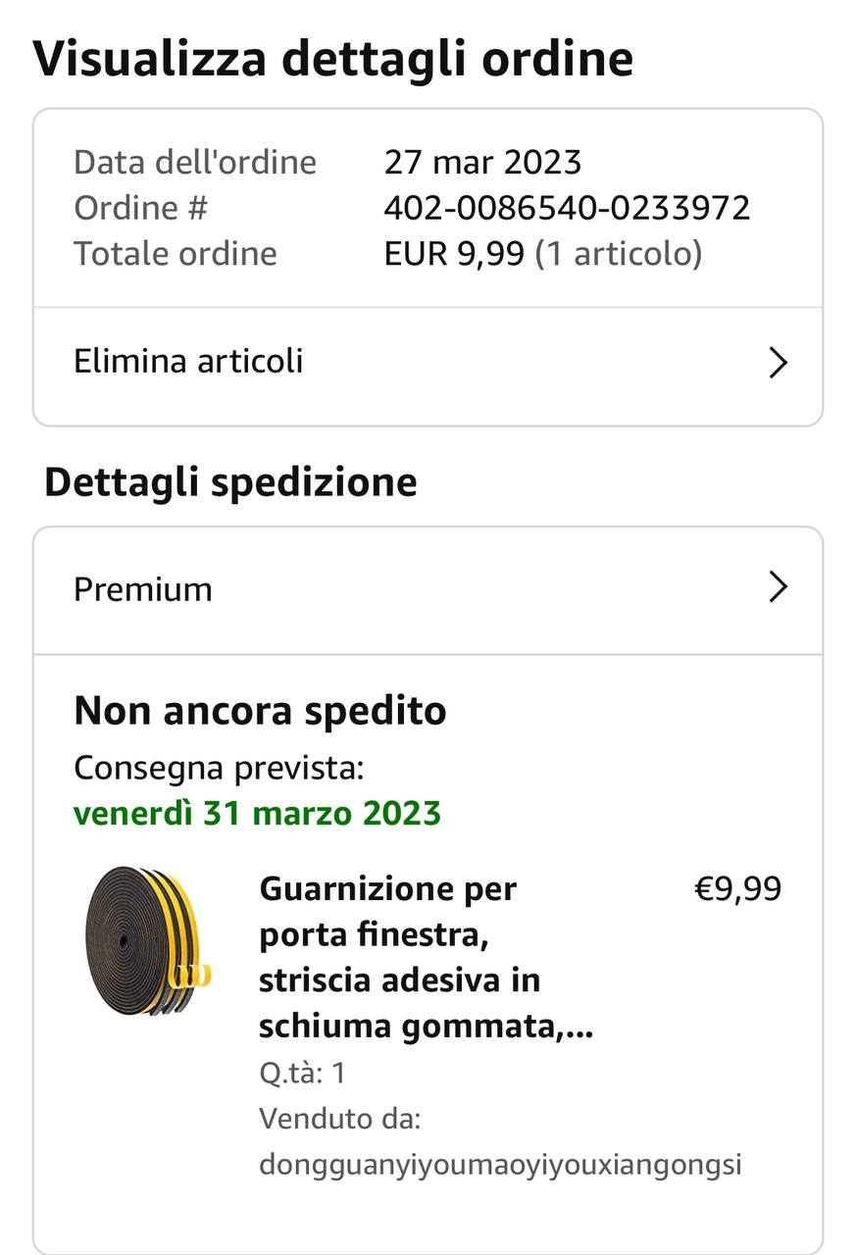Click the Consegna prevista: label
Screen dimensions: 856x1255
pyautogui.click(x=219, y=768)
